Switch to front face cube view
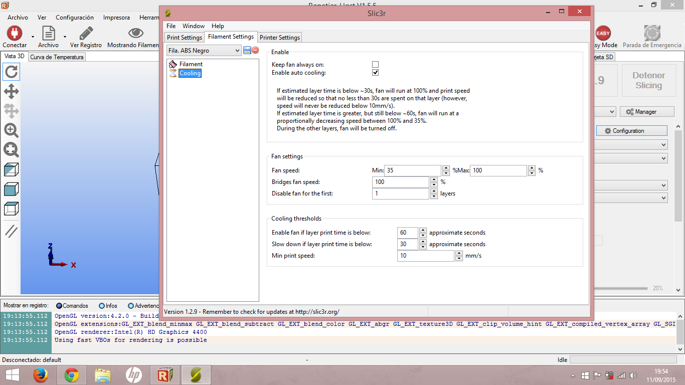 coord(11,189)
